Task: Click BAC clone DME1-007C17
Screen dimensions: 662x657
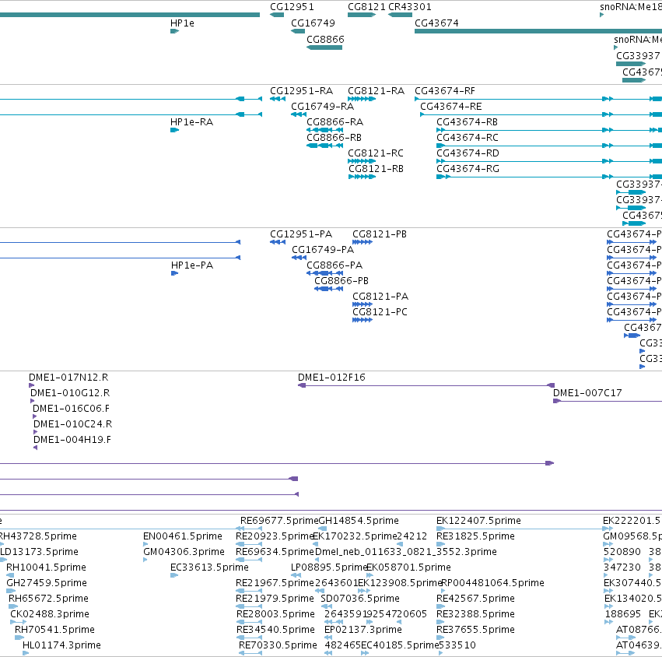Action: pos(587,393)
